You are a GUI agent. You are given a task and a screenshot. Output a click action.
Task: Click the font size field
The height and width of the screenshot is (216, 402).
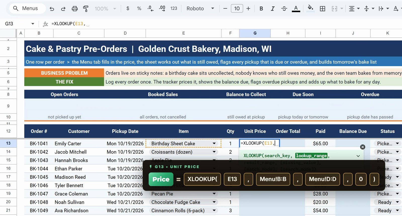pos(237,9)
